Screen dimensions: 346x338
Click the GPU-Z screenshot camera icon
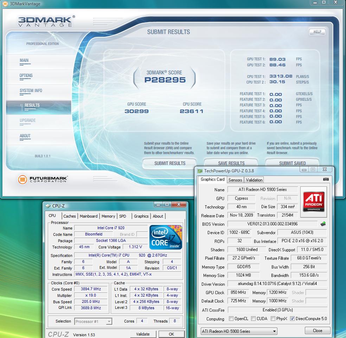(326, 179)
